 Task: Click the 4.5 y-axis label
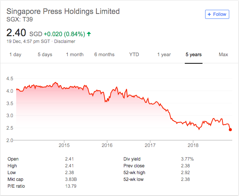coord(10,79)
